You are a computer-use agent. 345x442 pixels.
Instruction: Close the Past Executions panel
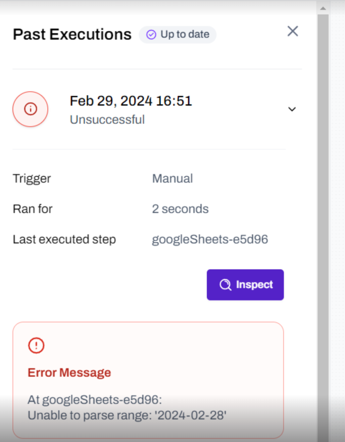(x=293, y=31)
